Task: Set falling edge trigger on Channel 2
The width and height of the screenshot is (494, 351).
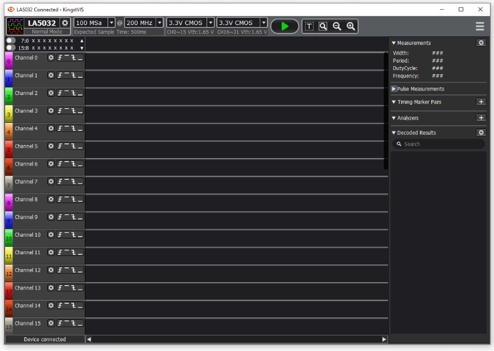Action: click(73, 93)
